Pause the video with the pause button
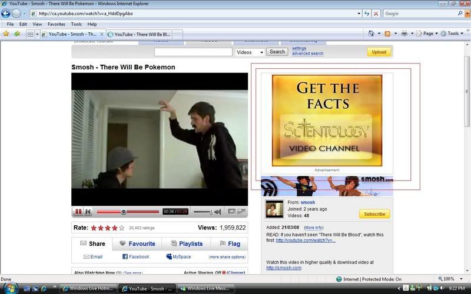Image resolution: width=471 pixels, height=294 pixels. coord(78,212)
